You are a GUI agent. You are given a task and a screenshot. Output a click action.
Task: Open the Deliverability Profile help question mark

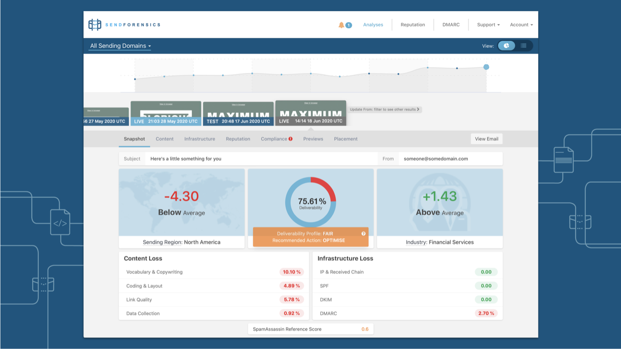(x=363, y=233)
